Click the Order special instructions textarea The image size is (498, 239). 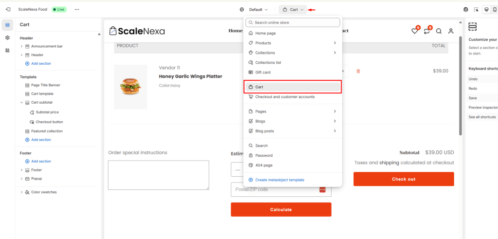[x=159, y=175]
